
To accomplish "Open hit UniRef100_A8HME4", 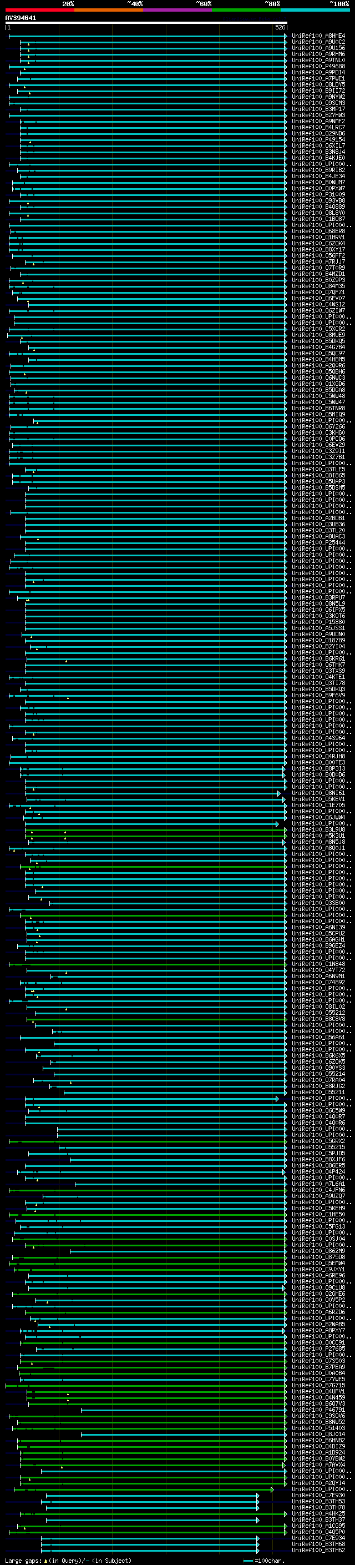I will point(318,36).
